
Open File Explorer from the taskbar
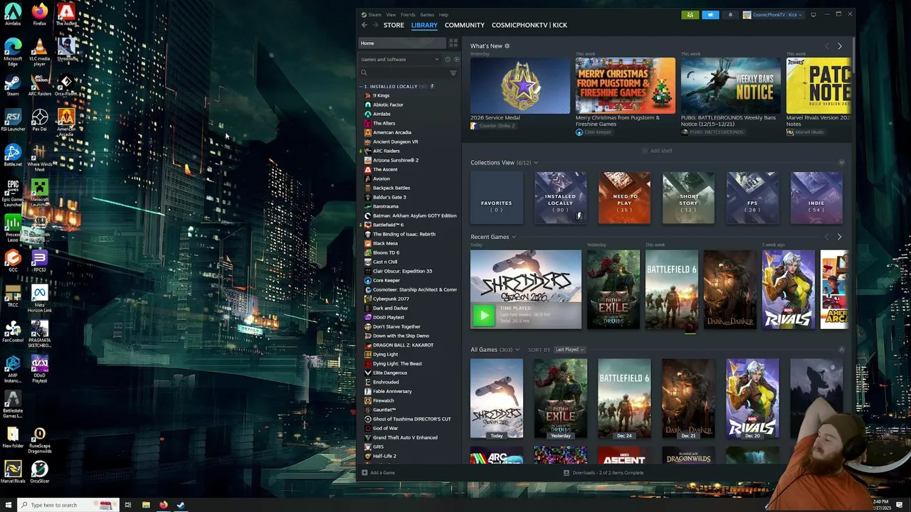(x=146, y=505)
